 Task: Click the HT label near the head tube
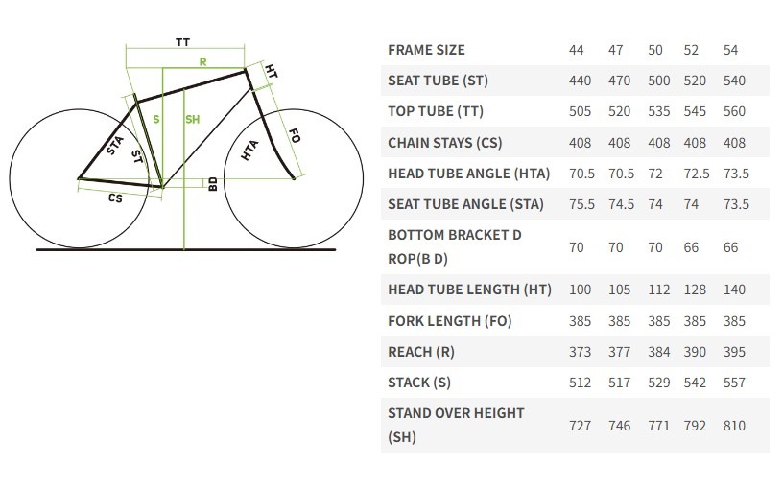coord(272,71)
